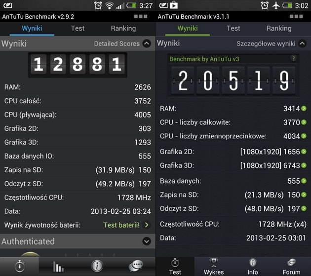
Task: Open forum speech bubble icon in left app
Action: [136, 266]
